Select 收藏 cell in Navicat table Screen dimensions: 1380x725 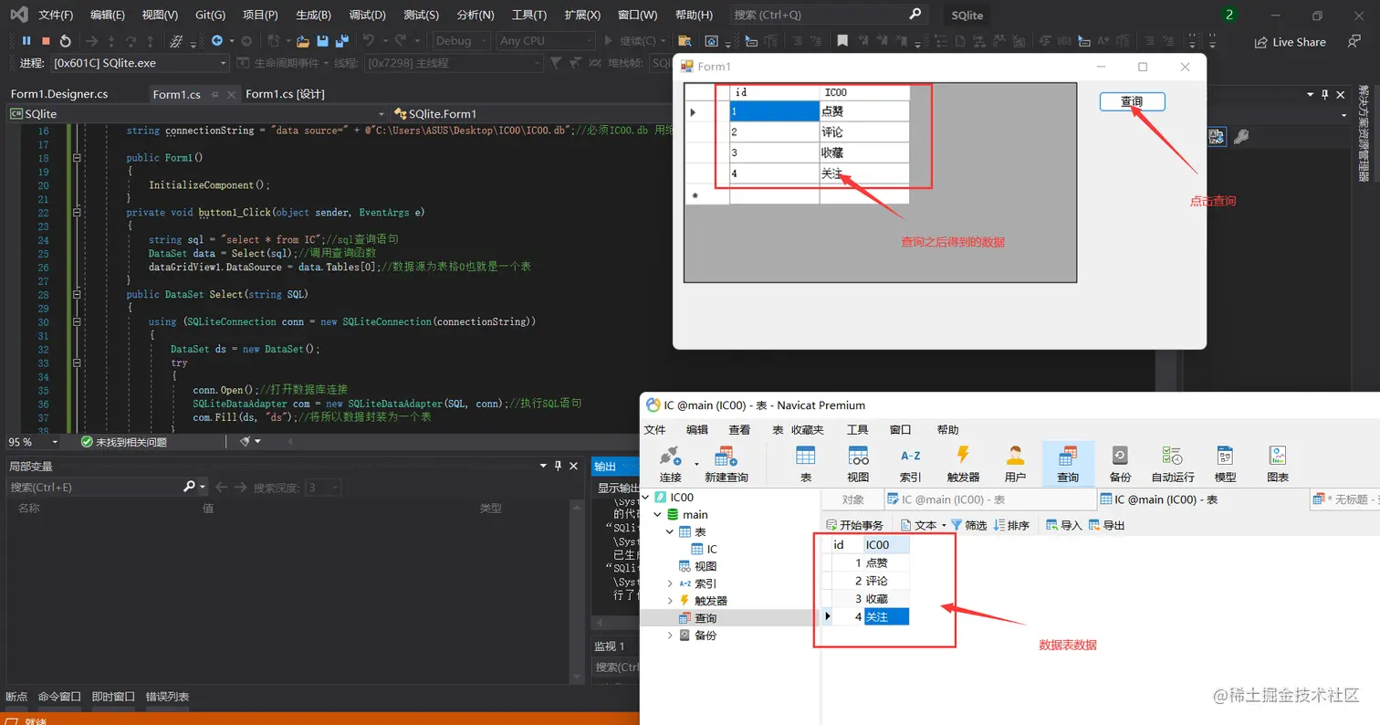pos(886,599)
